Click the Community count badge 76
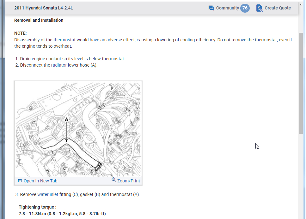This screenshot has width=306, height=219. click(x=245, y=8)
